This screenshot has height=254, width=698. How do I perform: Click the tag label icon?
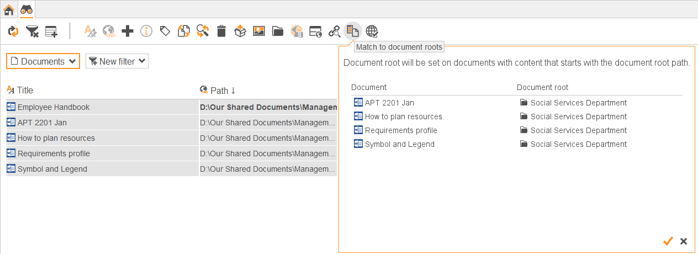165,31
